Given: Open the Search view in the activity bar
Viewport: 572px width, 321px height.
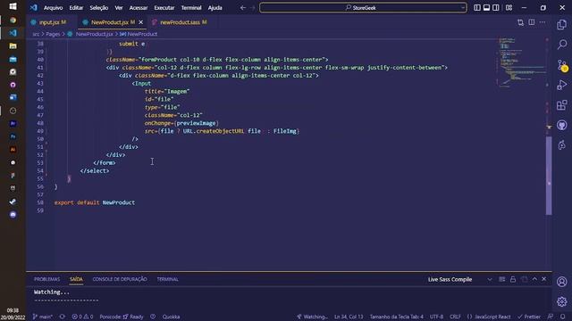Looking at the screenshot, I should click(x=562, y=45).
